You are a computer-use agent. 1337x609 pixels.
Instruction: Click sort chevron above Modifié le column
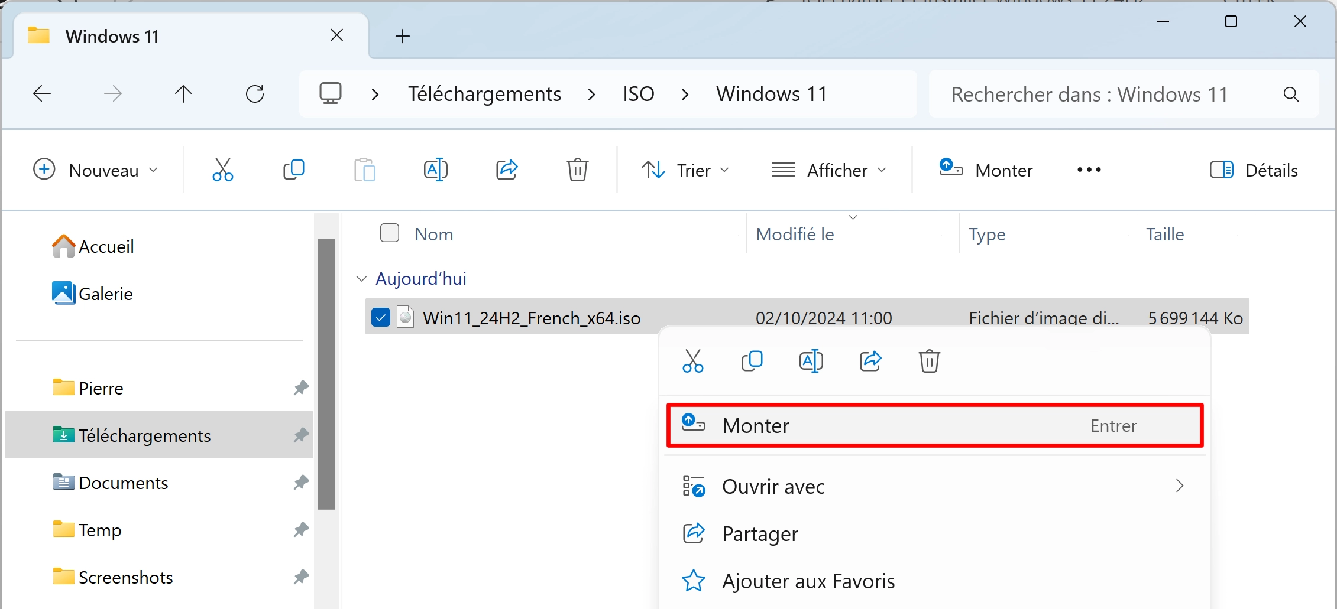pyautogui.click(x=853, y=217)
